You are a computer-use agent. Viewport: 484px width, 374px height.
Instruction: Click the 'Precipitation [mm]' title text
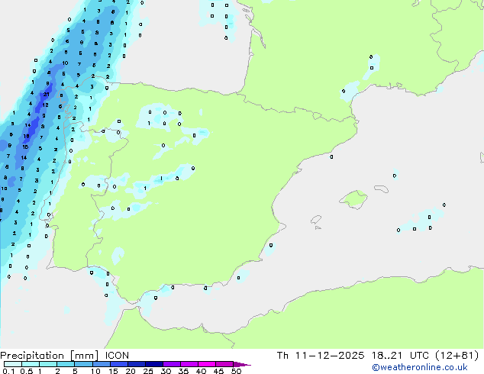[x=50, y=356]
